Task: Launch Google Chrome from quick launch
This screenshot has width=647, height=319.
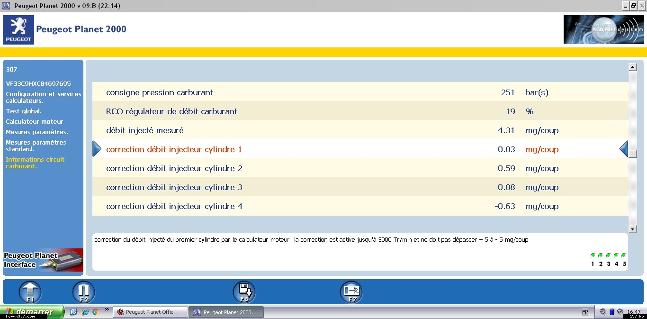Action: point(96,312)
